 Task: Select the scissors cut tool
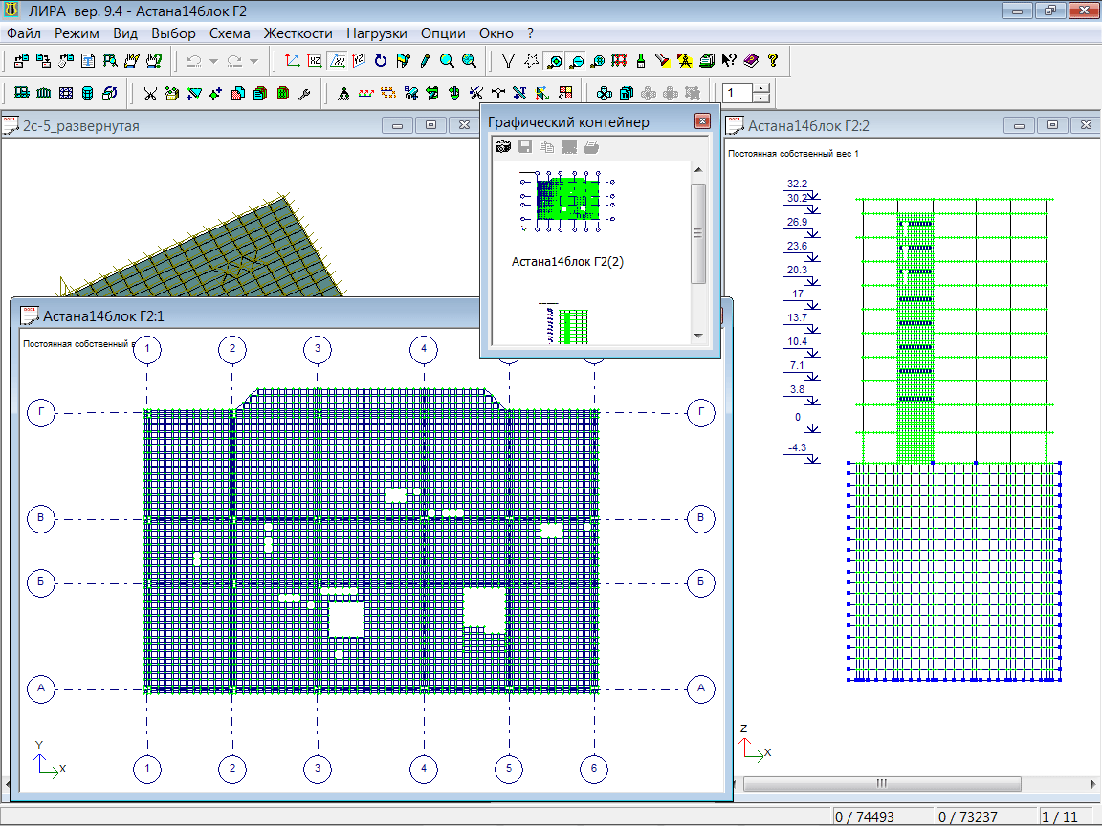click(150, 93)
